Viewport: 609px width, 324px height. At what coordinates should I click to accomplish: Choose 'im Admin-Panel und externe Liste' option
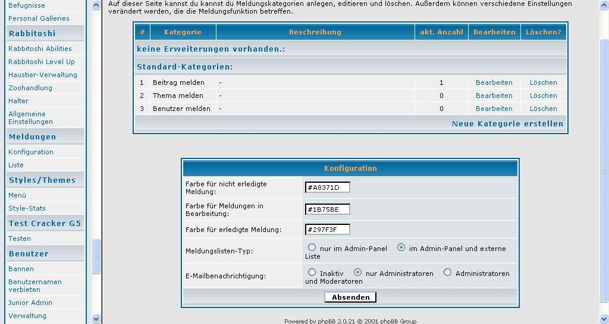(x=401, y=247)
